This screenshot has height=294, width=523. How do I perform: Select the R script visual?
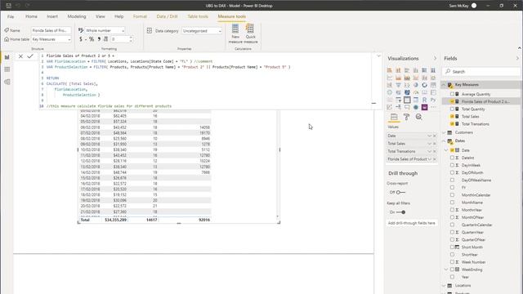(x=424, y=100)
